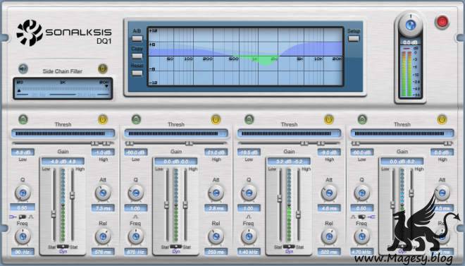Toggle the 670 Hz band yellow power button

pos(216,119)
